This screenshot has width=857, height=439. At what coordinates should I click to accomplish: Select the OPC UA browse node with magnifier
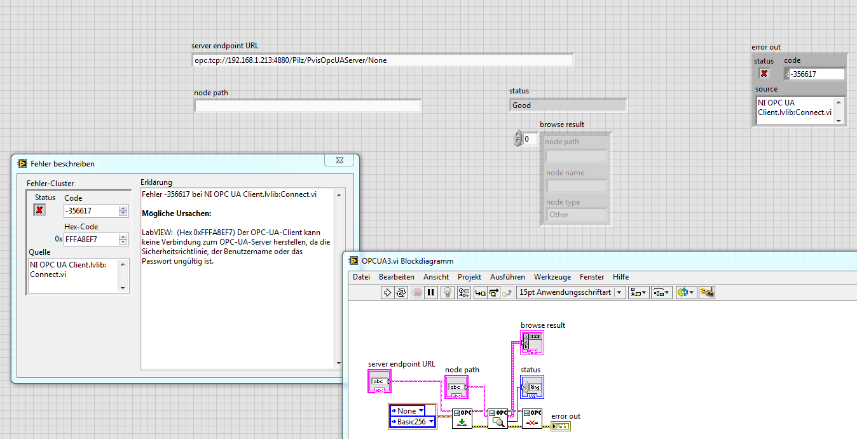point(498,419)
